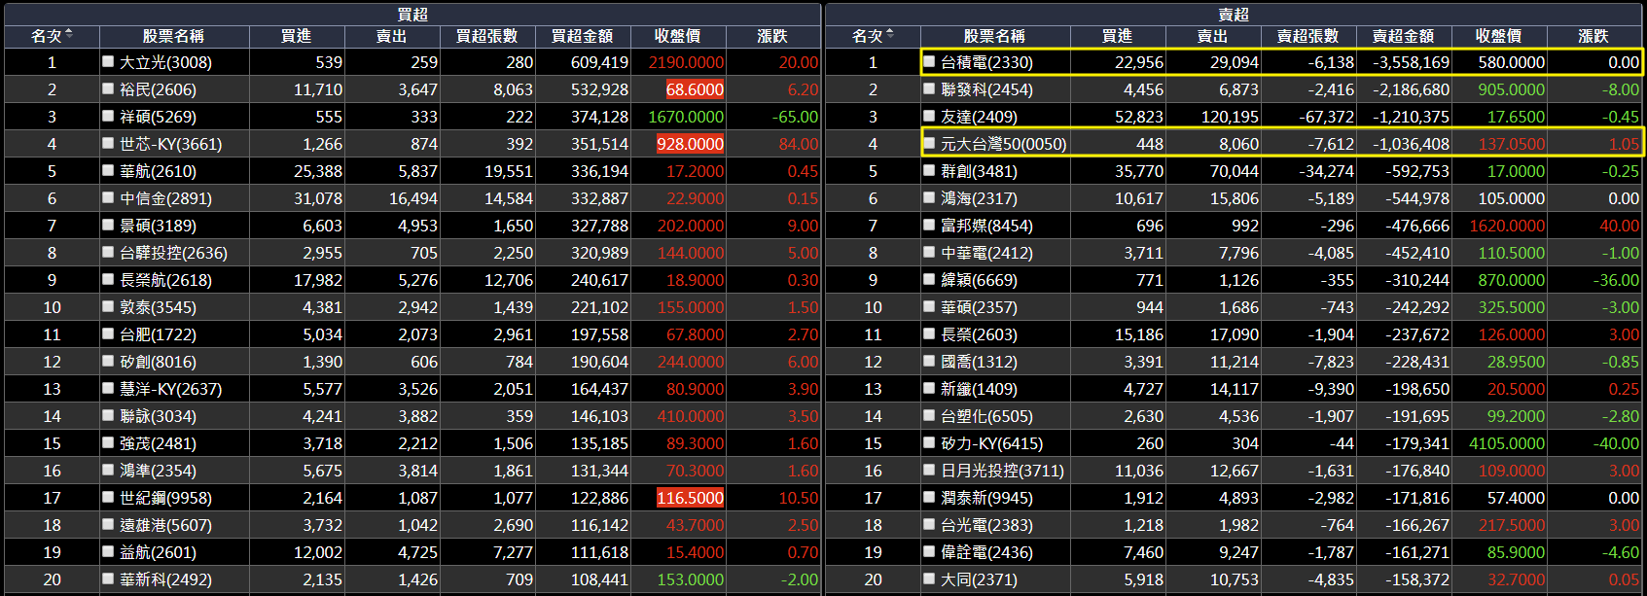Click highlighted price 116.5000
Screen dimensions: 1647x596
tap(690, 498)
